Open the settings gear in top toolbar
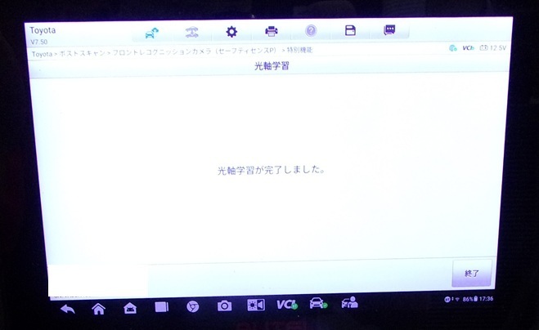The height and width of the screenshot is (330, 539). click(231, 32)
